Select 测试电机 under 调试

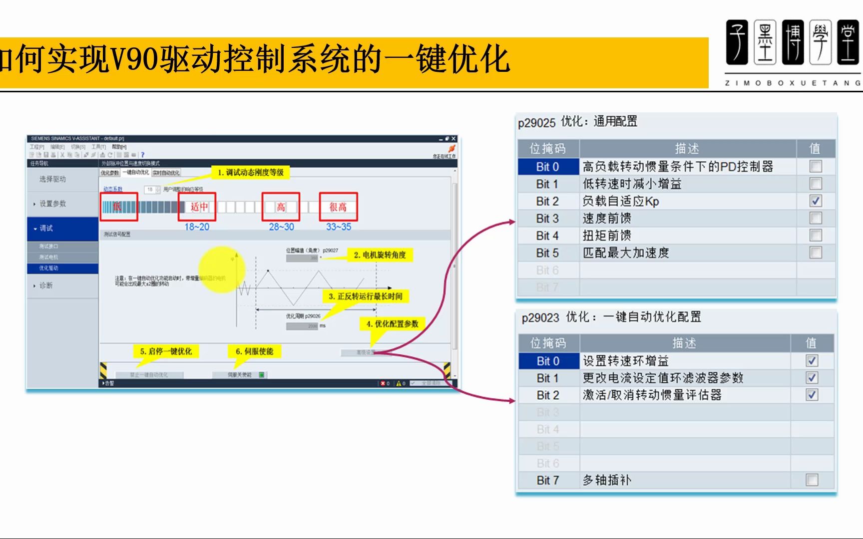pyautogui.click(x=62, y=257)
